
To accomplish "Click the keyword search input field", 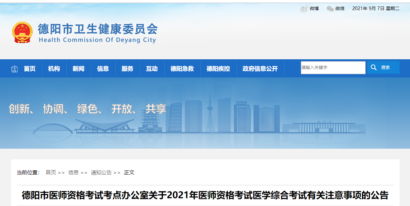I will pos(333,68).
